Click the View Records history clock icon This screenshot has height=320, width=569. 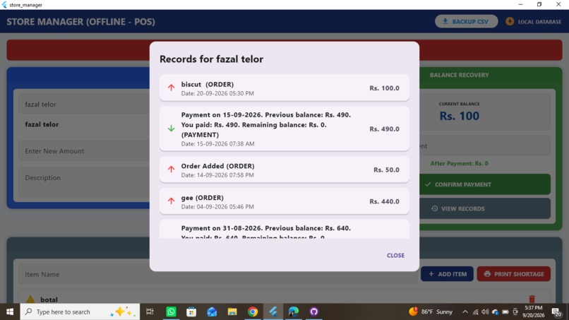[434, 208]
